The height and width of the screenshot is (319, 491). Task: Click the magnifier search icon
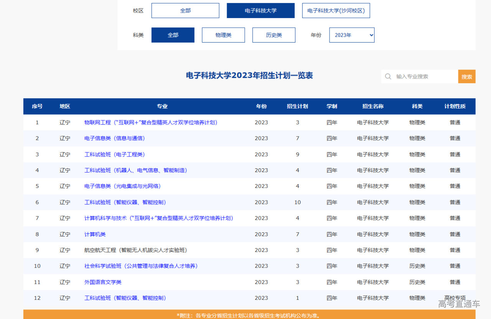[x=388, y=76]
